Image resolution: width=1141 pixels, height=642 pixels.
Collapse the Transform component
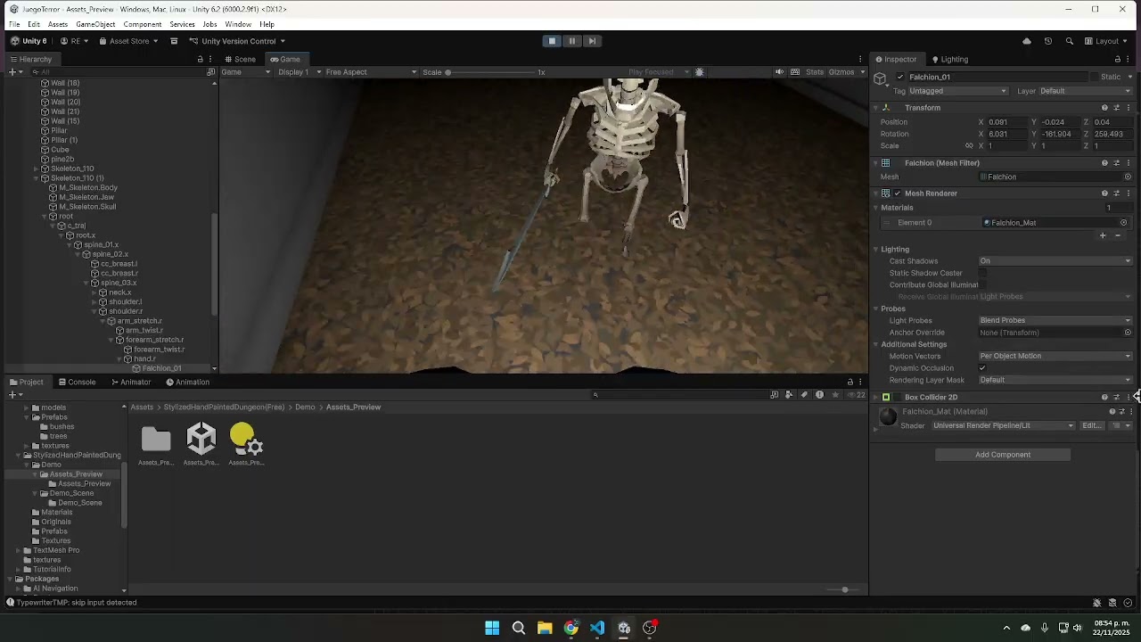[x=876, y=108]
